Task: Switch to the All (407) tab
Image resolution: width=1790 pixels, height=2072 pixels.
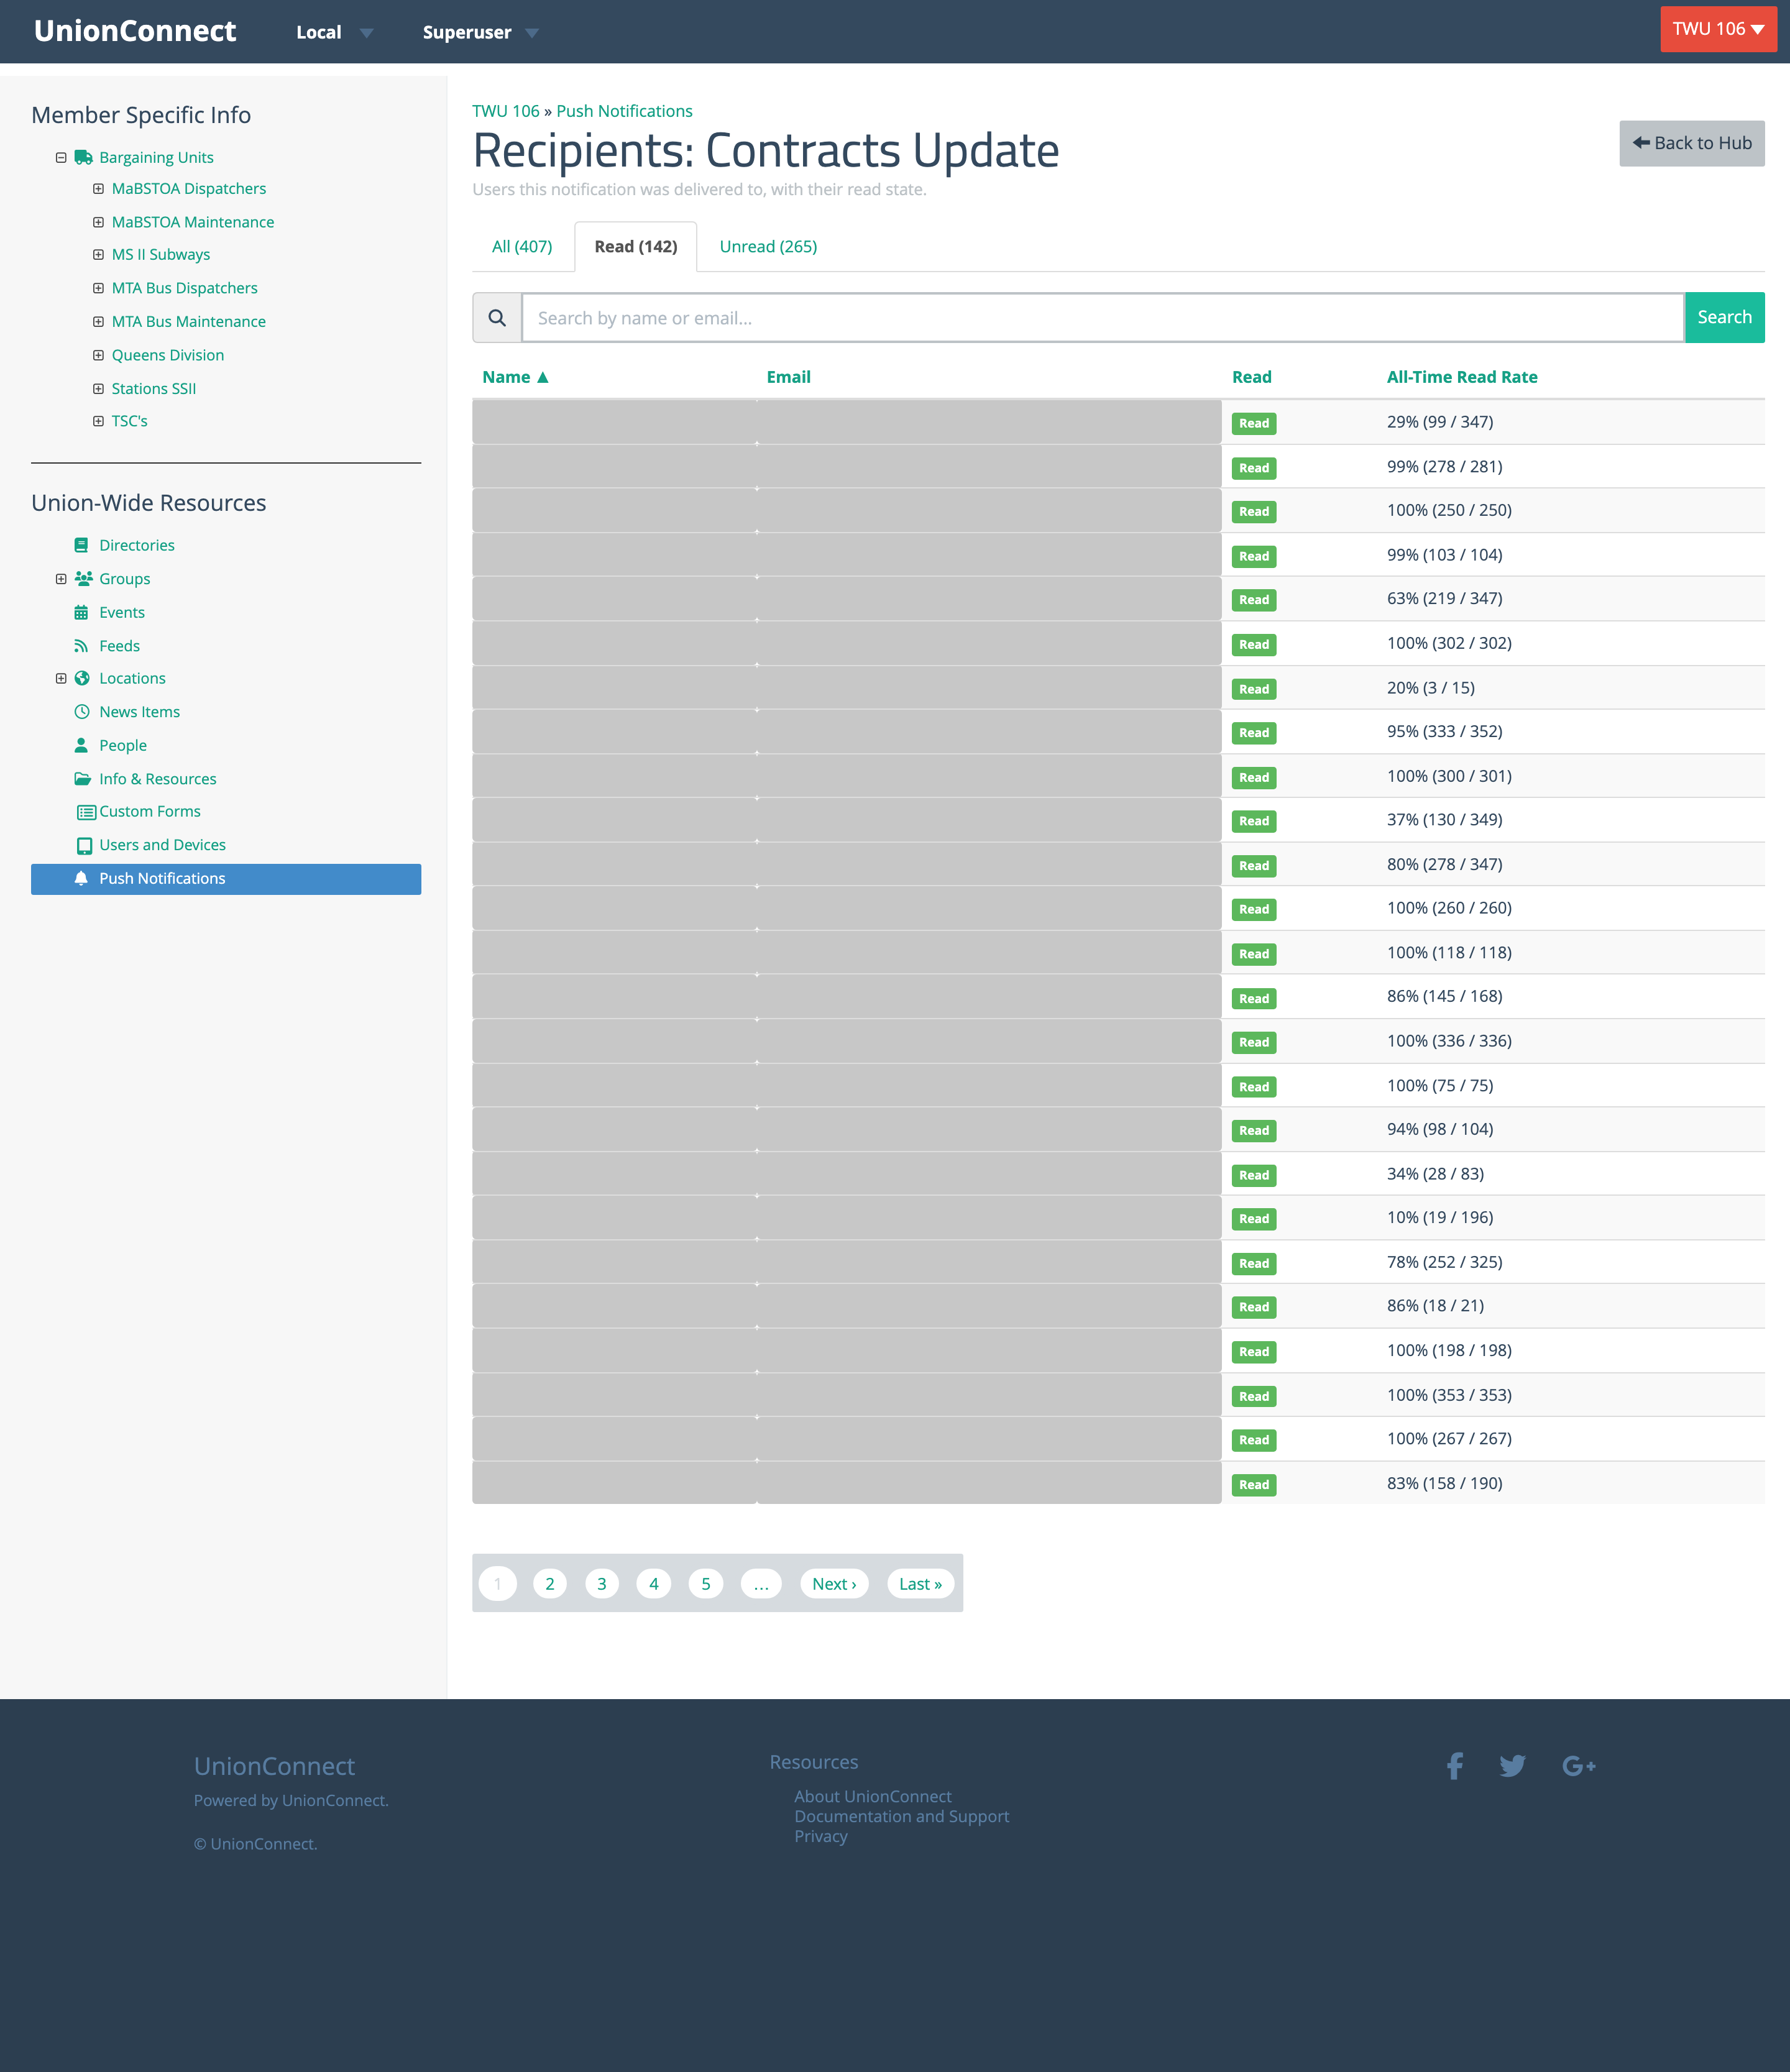Action: pos(522,246)
